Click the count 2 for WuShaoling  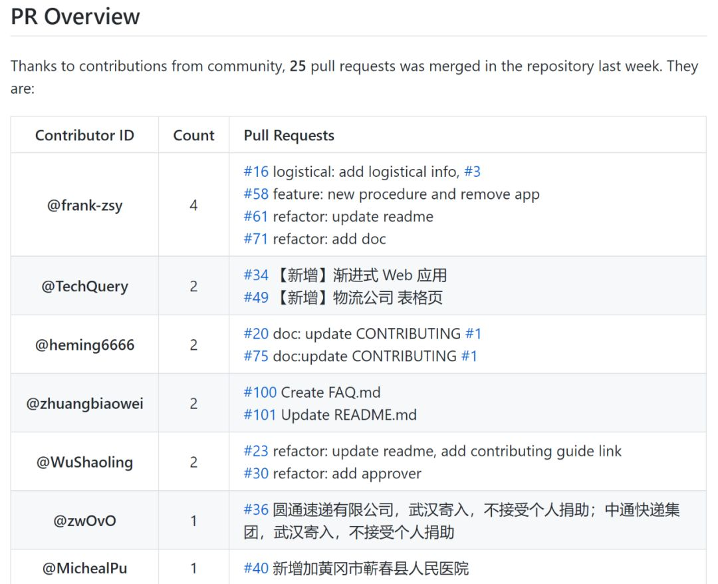tap(193, 462)
